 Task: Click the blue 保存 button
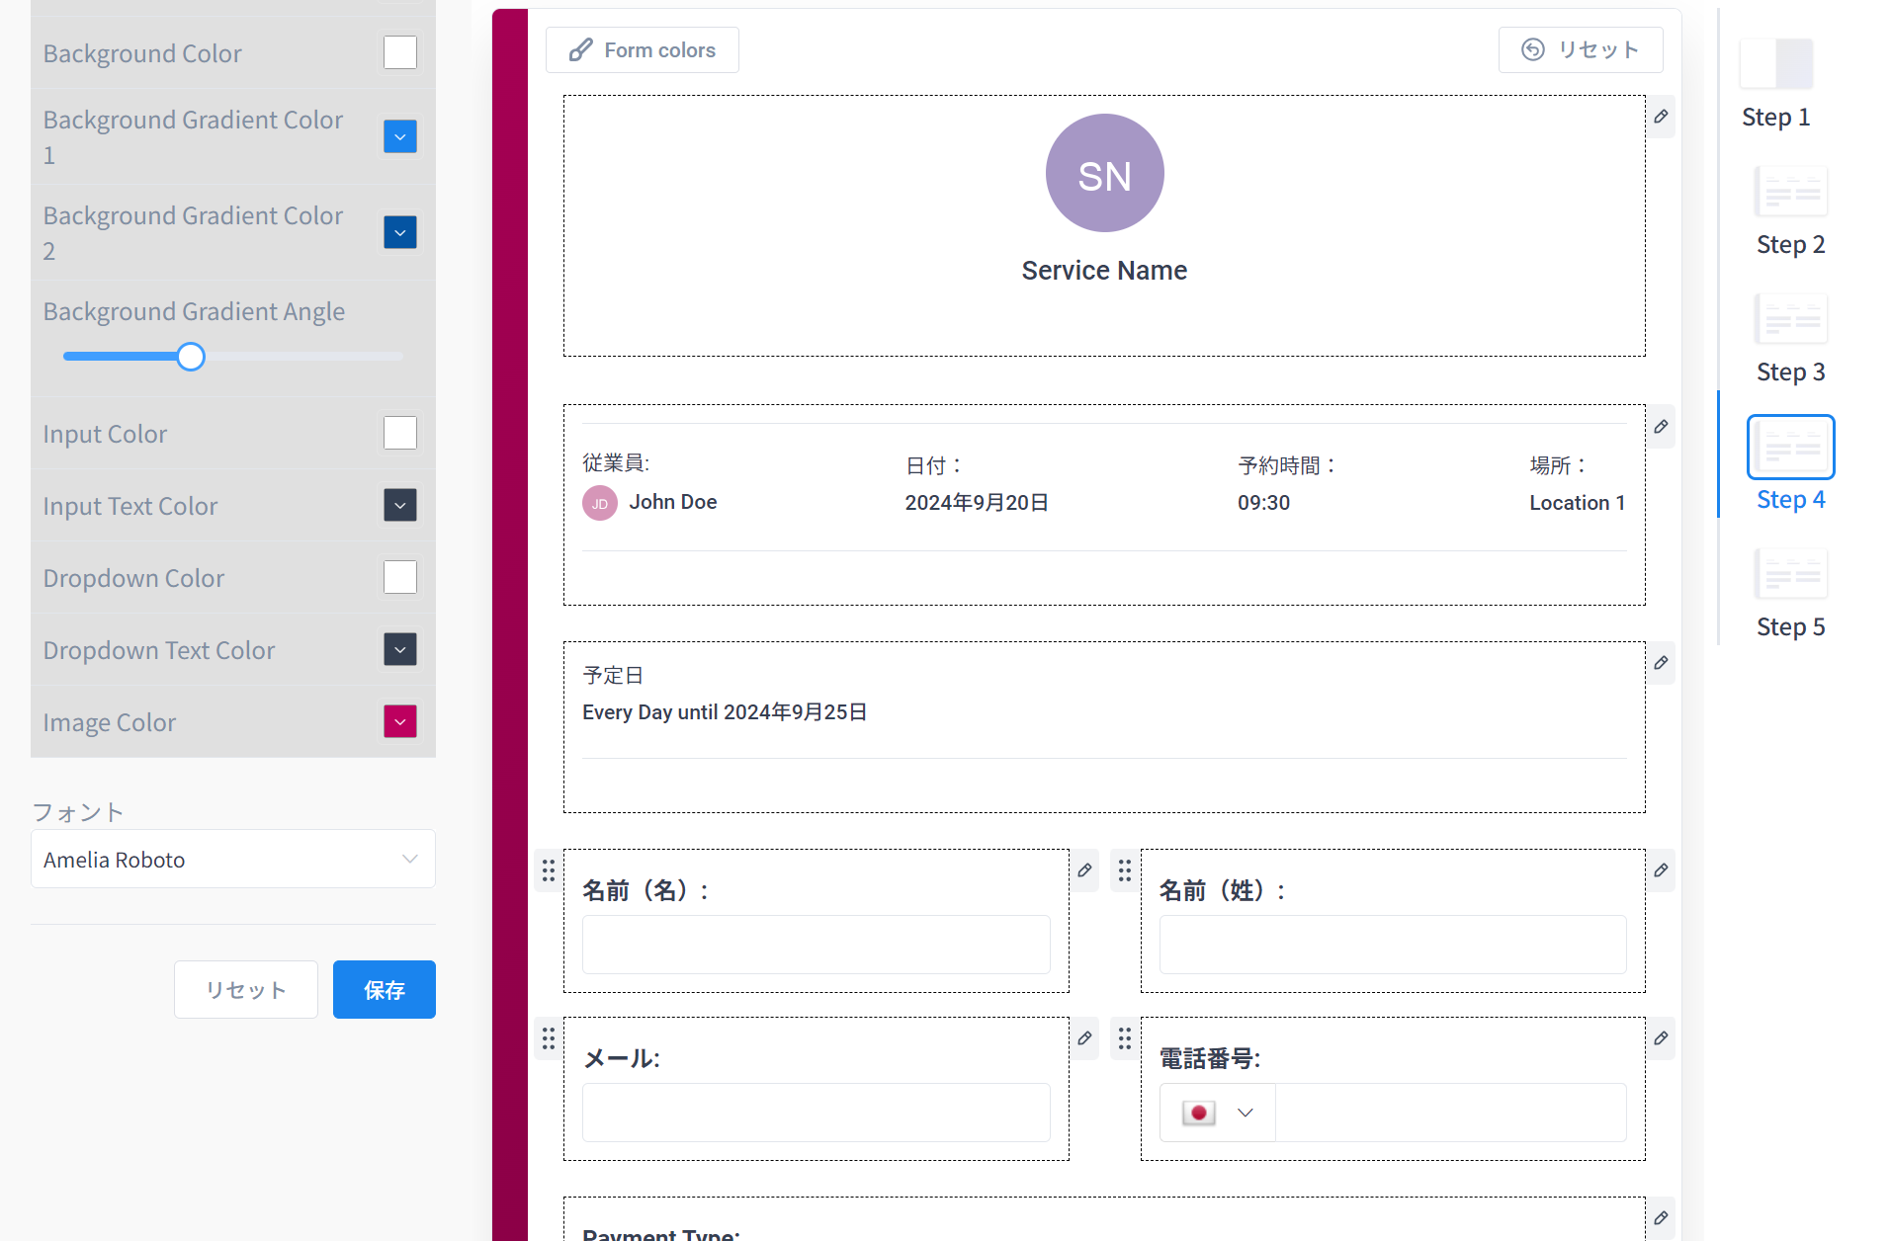point(385,990)
